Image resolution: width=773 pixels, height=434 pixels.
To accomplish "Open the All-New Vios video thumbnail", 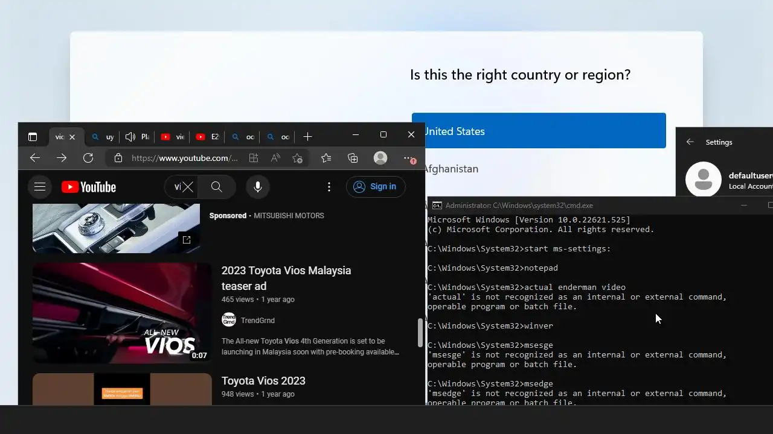I will 122,313.
